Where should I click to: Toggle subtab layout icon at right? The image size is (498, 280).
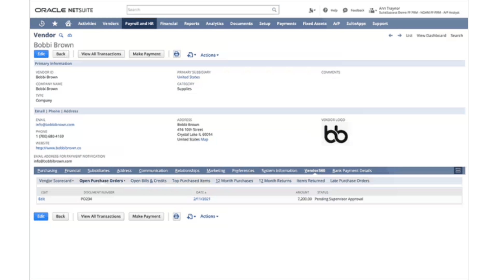tap(458, 171)
